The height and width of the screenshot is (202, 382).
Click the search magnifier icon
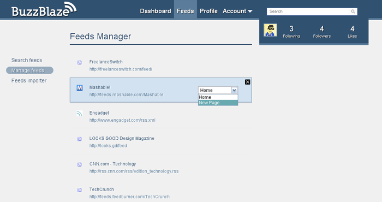(x=353, y=11)
